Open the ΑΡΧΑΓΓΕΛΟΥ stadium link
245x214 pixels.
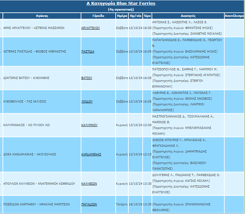(x=91, y=28)
